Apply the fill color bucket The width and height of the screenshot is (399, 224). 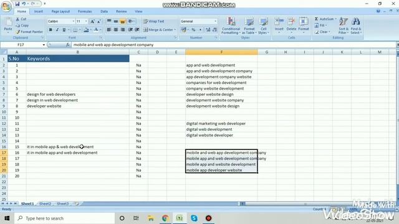86,30
